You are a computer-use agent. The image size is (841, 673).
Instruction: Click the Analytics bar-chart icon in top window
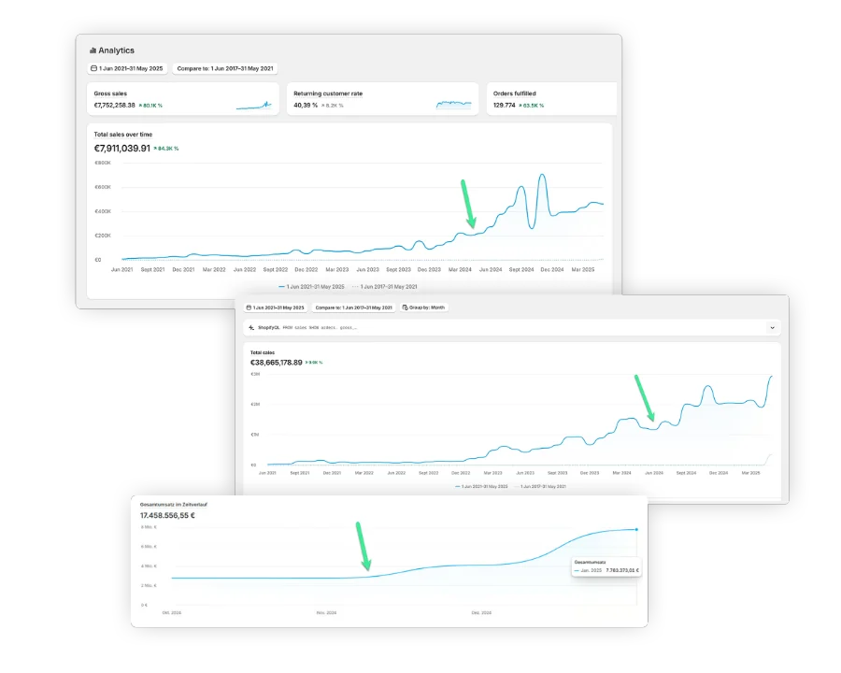coord(93,50)
